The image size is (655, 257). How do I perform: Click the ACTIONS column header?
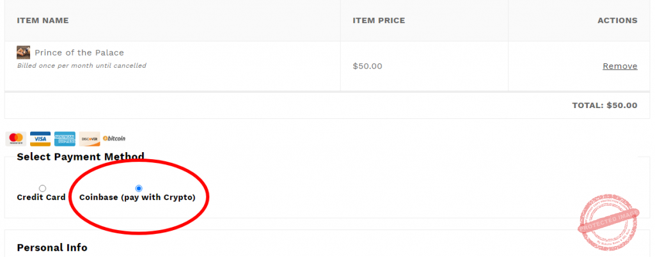pyautogui.click(x=617, y=20)
